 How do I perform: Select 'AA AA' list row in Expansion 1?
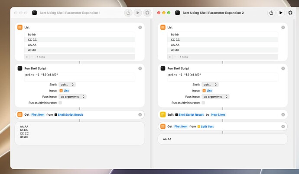(80, 45)
